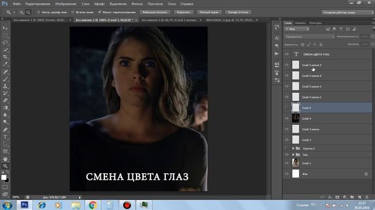Open the Character panel icon
The width and height of the screenshot is (375, 210).
click(x=277, y=38)
